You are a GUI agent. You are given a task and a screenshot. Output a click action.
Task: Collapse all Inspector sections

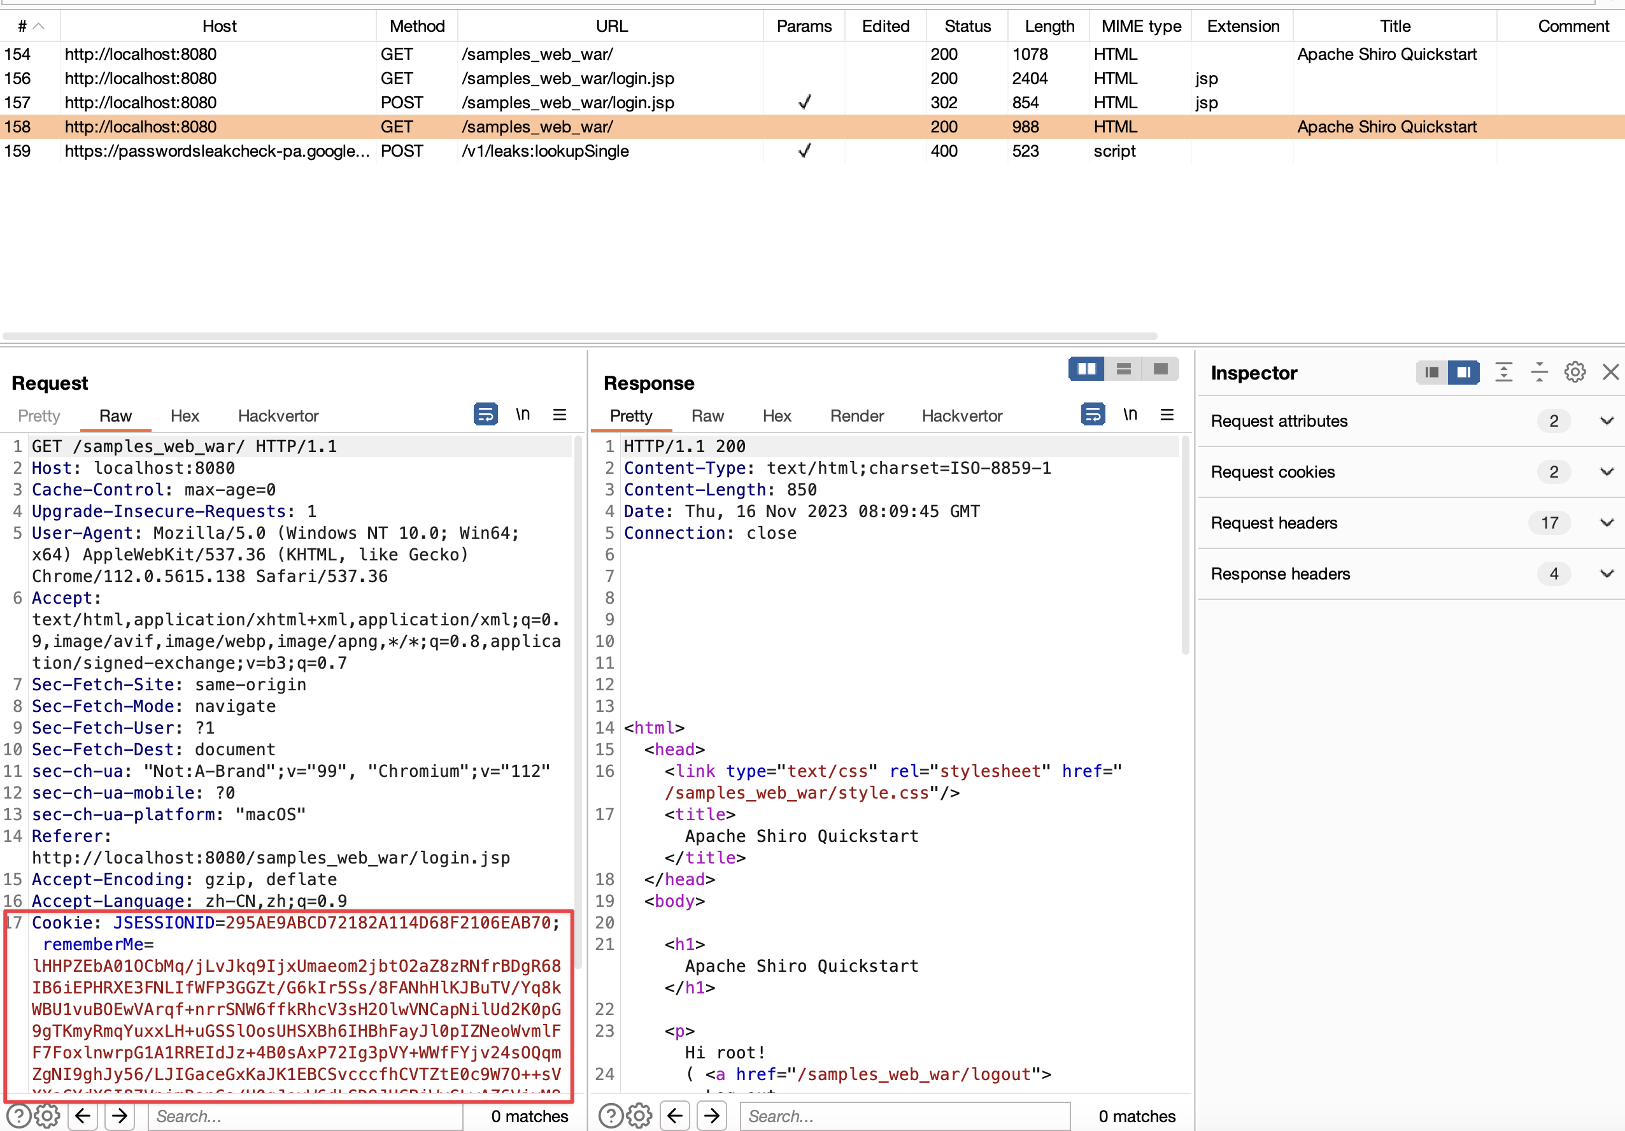(1540, 373)
